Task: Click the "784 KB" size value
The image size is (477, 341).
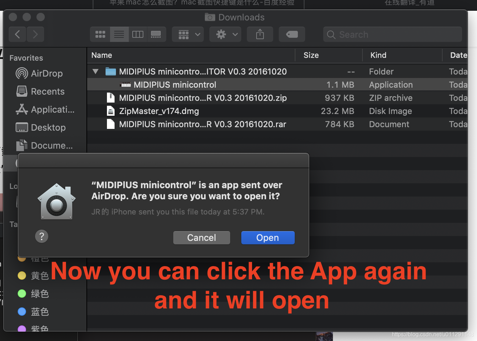Action: pos(340,124)
